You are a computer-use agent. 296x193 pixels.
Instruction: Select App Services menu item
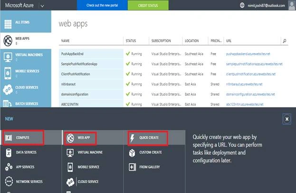point(25,167)
